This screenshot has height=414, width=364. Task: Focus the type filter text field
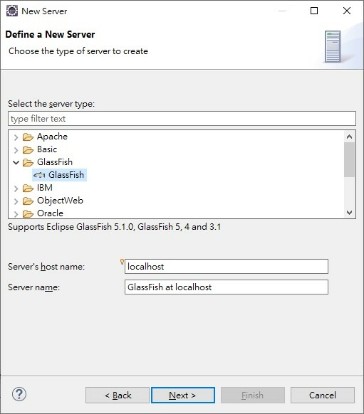pos(182,119)
